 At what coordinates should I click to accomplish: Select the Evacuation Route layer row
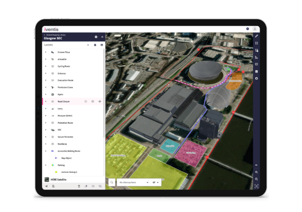pos(73,80)
